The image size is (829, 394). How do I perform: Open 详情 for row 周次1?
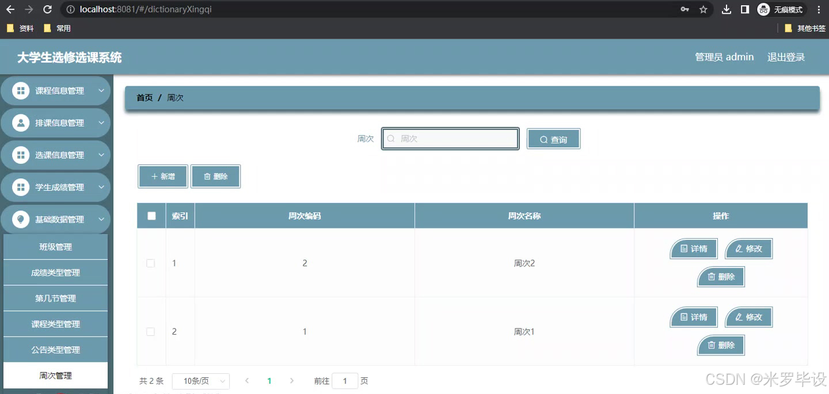[x=694, y=317]
